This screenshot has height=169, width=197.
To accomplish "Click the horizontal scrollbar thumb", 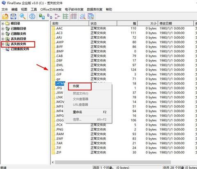I will (113, 162).
